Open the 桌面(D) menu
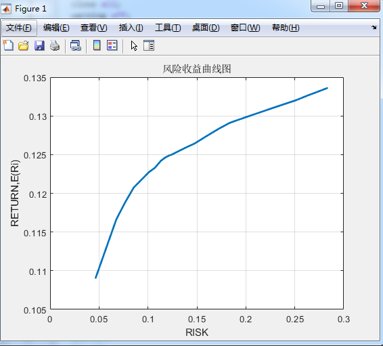Screen dimensions: 383x346 (x=206, y=28)
